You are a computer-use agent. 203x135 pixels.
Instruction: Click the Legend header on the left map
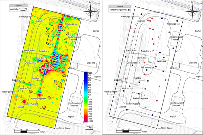click(13, 6)
